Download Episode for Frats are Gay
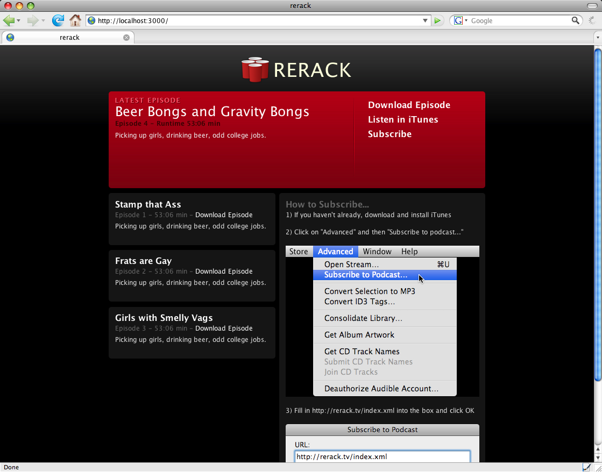The image size is (602, 472). pos(224,271)
